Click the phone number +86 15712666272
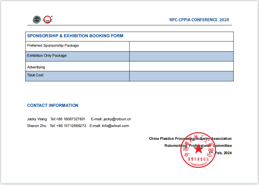This screenshot has height=185, width=259. 71,126
